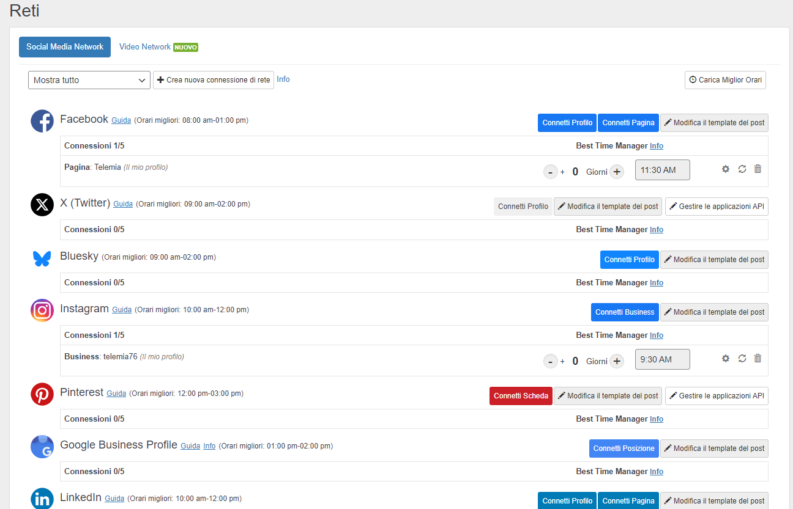Click Connetti Scheda for Pinterest

(x=521, y=396)
